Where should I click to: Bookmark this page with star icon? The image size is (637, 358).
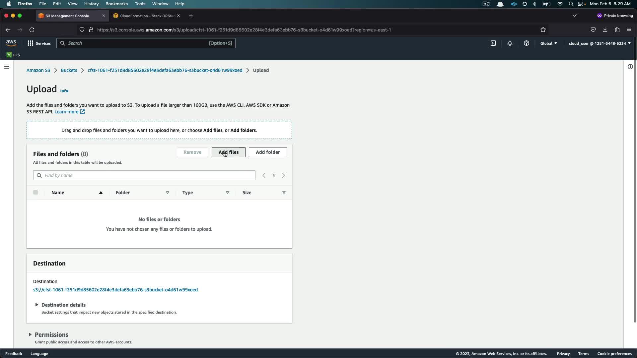(543, 30)
